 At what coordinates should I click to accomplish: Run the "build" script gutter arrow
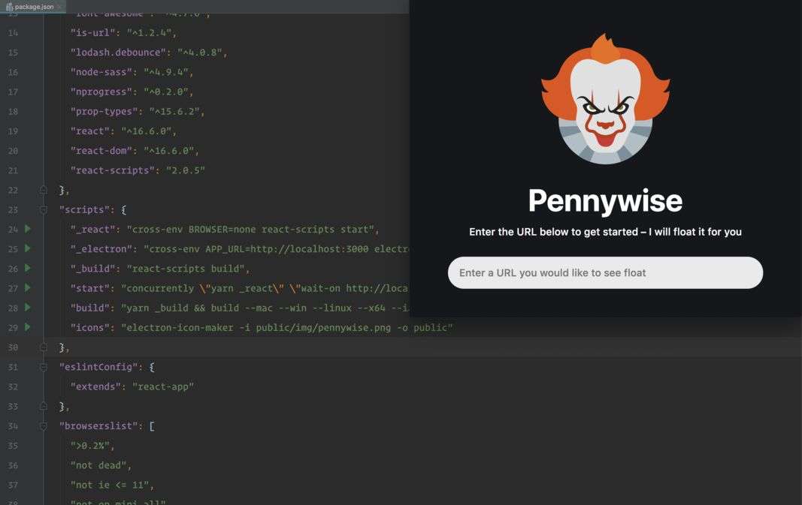[28, 308]
